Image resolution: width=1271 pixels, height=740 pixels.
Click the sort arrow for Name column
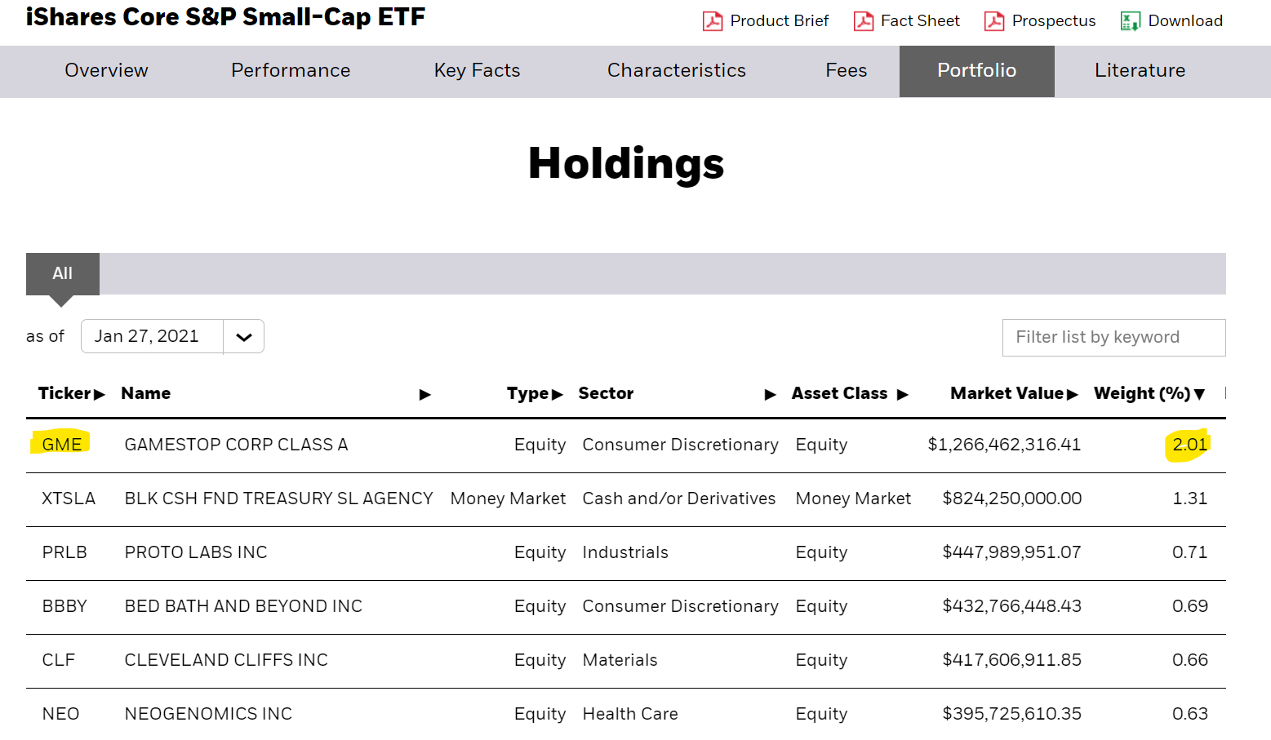[x=424, y=395]
